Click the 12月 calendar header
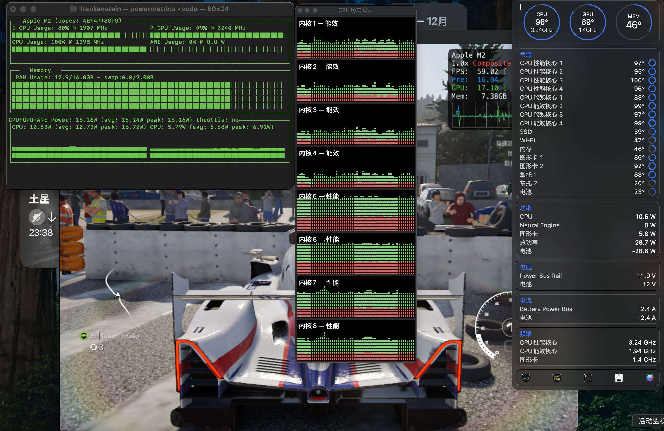Viewport: 664px width, 431px height. coord(436,21)
